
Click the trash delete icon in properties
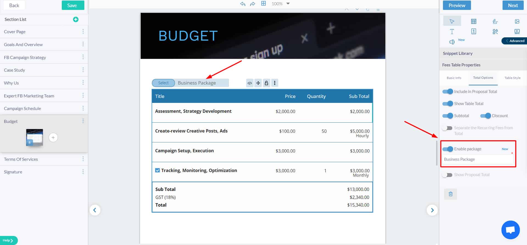point(451,194)
